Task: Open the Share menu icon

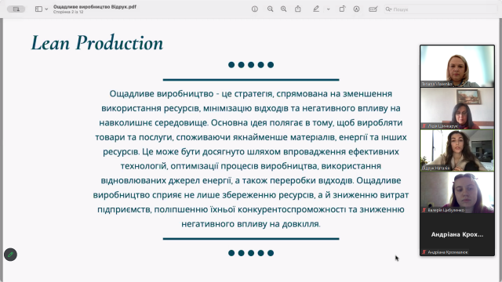Action: tap(298, 9)
